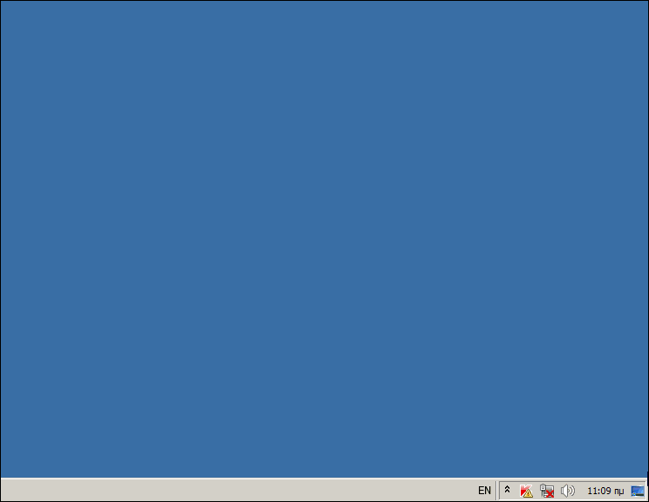Open language bar showing EN

tap(484, 491)
